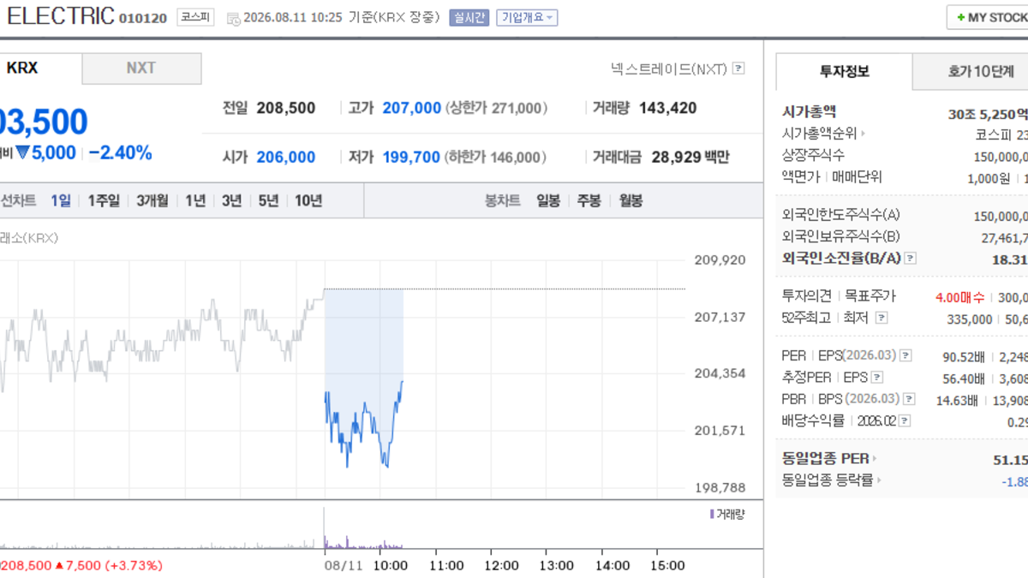Expand the 시가총액순위 arrow link

[x=864, y=134]
